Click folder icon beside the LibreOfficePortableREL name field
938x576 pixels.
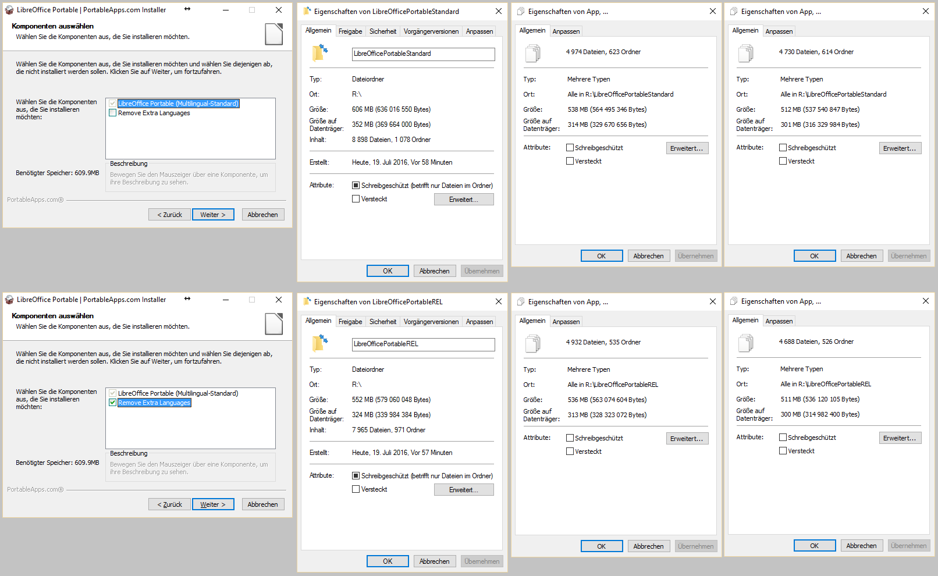[320, 343]
